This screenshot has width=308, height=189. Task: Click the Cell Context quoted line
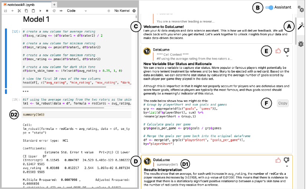[173, 55]
